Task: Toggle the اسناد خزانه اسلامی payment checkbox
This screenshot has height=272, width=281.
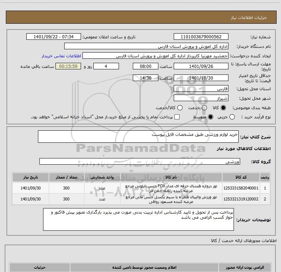Action: pos(177,117)
